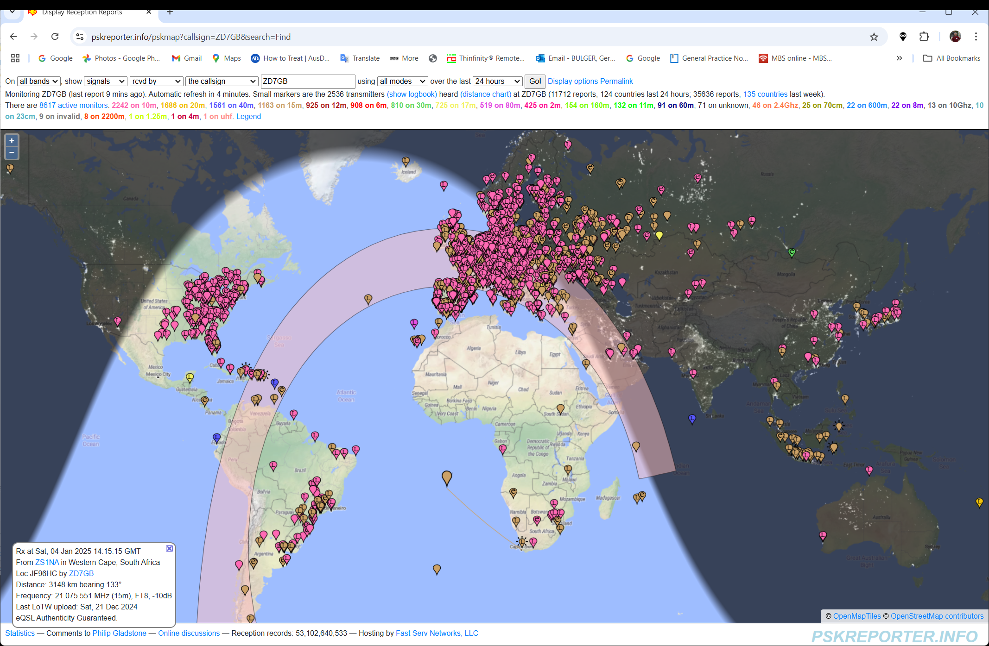Reload the page with the refresh icon
989x646 pixels.
(x=55, y=37)
